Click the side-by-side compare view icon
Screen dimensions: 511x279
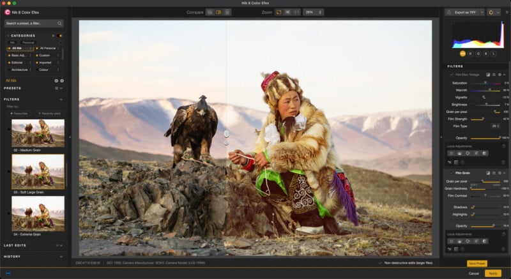pos(227,12)
